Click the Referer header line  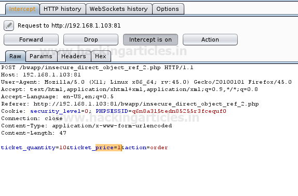point(130,104)
